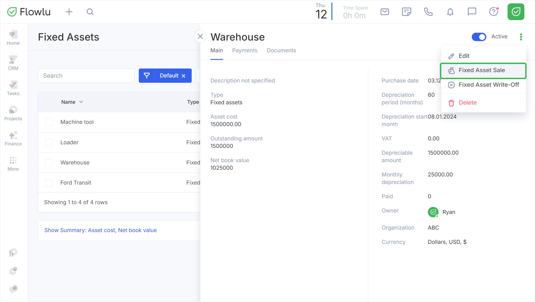
Task: Click the Search input field
Action: coord(86,76)
